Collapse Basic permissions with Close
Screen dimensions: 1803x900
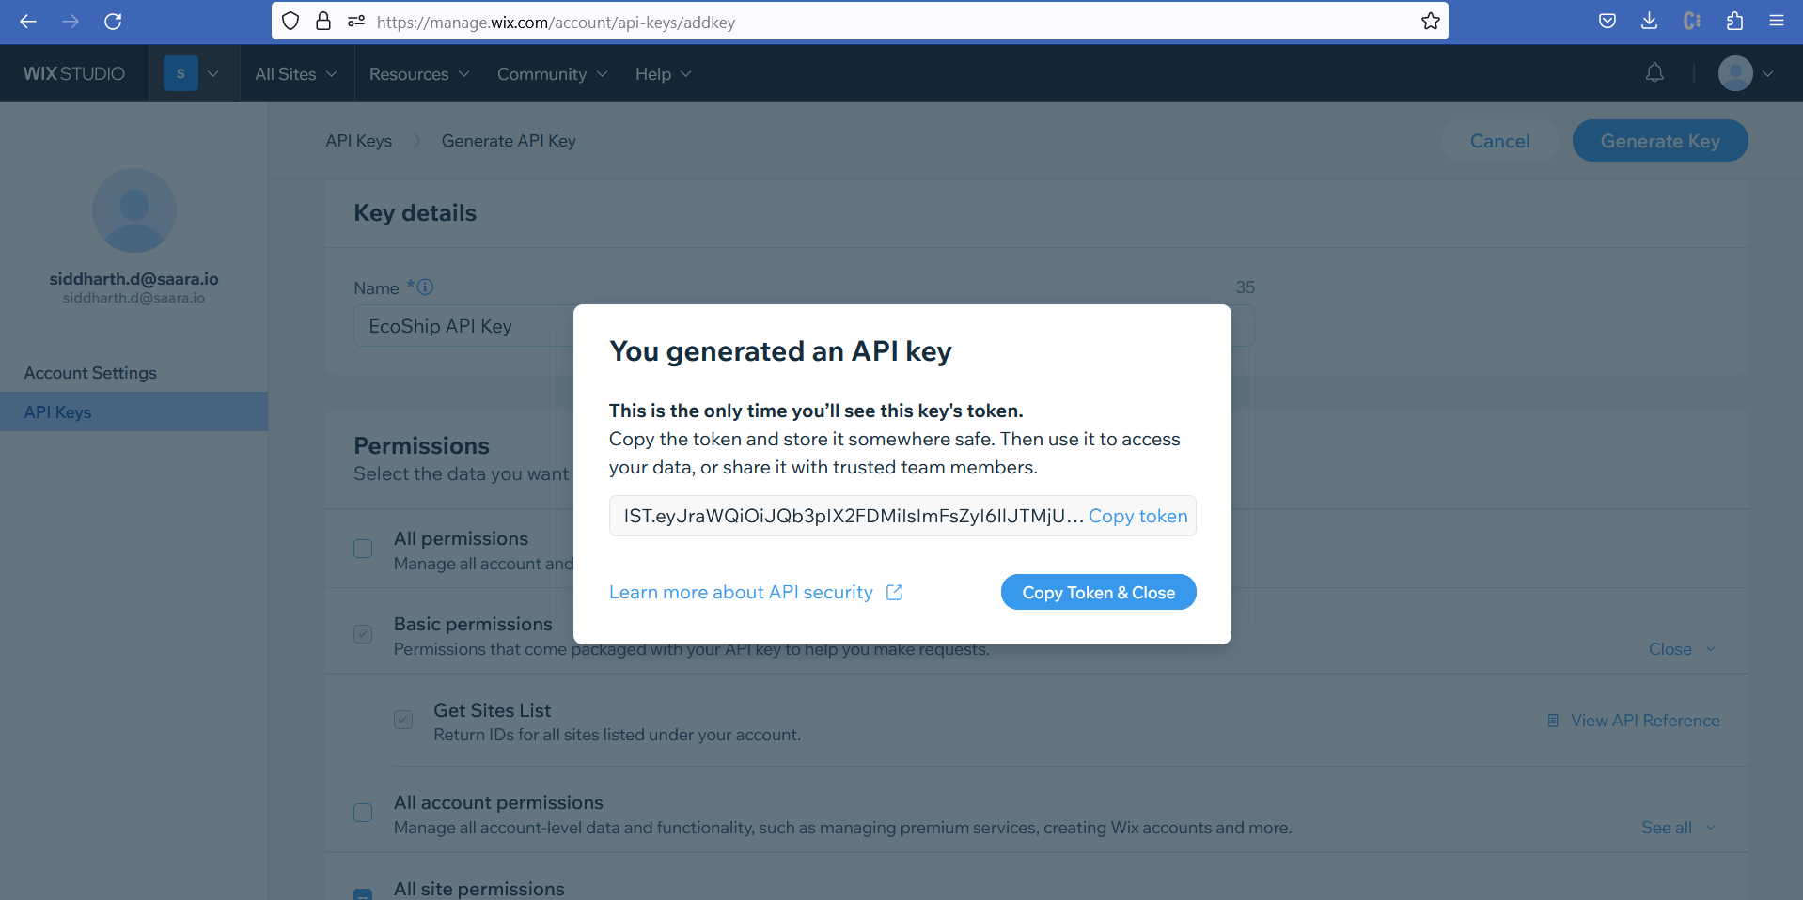[1682, 649]
